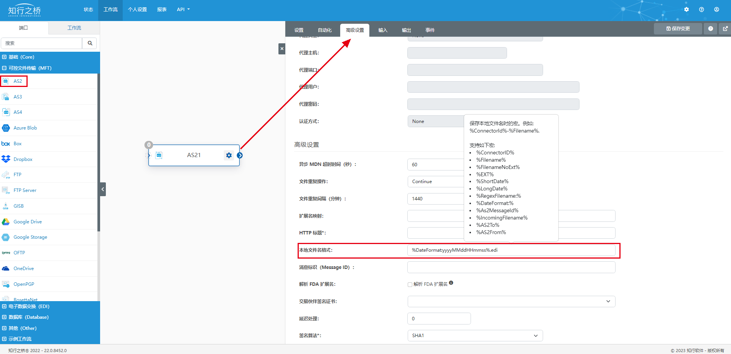Open the 文件重复操作 Continue dropdown
The image size is (731, 354).
coord(436,182)
